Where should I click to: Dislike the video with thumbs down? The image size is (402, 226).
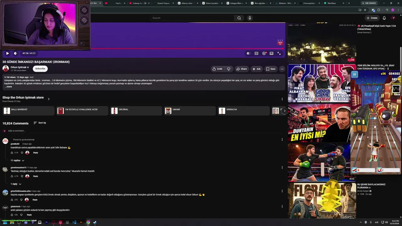coord(229,69)
